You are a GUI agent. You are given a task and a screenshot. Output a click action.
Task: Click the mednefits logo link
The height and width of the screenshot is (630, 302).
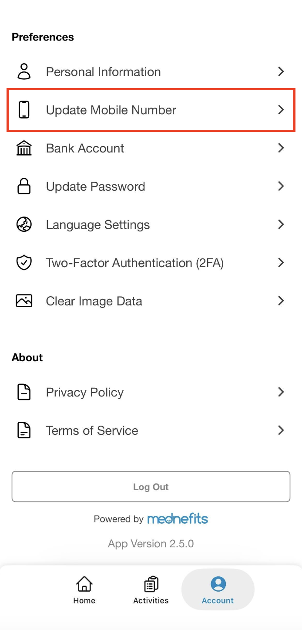(178, 519)
